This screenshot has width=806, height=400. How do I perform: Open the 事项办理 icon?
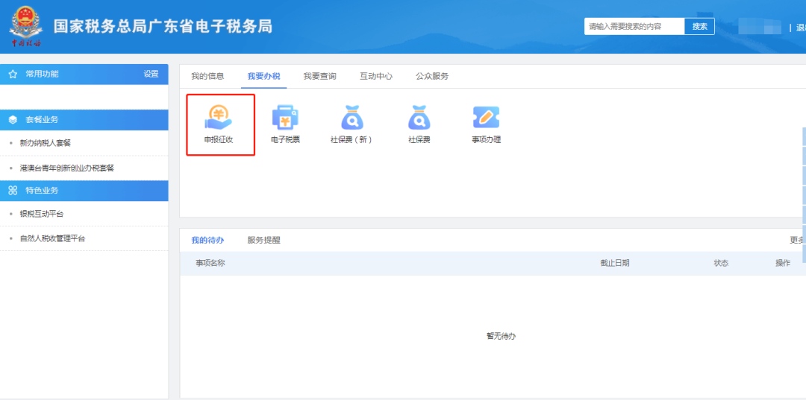tap(487, 117)
